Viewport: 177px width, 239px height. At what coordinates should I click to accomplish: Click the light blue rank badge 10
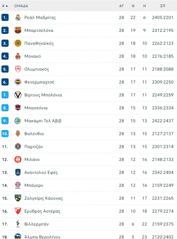5,134
